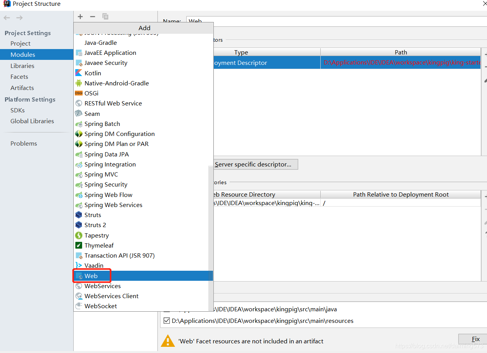Viewport: 487px width, 353px height.
Task: Click the WebSocket icon
Action: coord(79,306)
